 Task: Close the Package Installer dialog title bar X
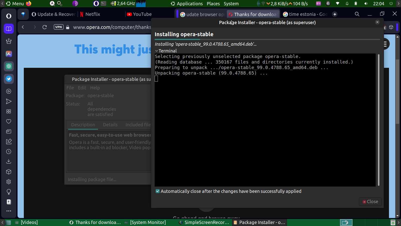point(377,22)
